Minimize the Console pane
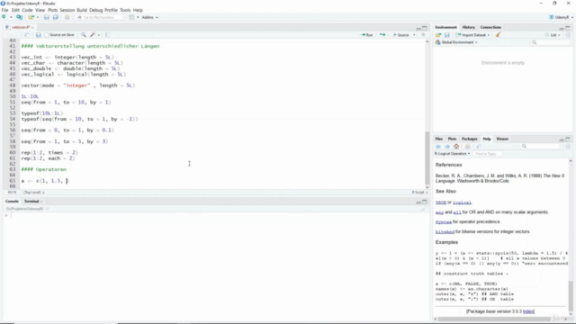 418,202
